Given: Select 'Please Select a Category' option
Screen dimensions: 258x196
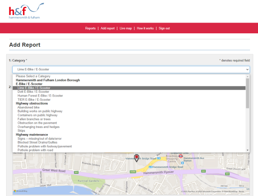Looking at the screenshot, I should tap(129, 76).
